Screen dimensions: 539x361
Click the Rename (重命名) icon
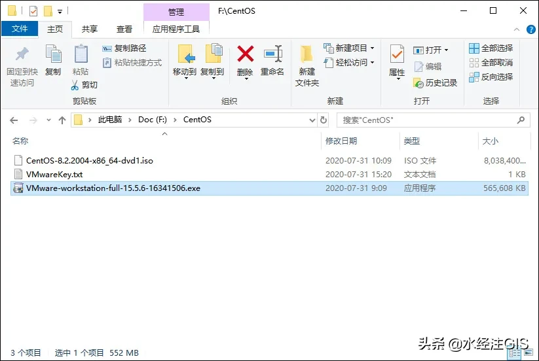pyautogui.click(x=272, y=54)
